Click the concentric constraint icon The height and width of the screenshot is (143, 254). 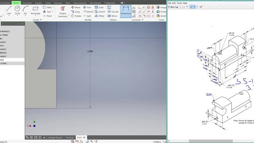point(148,7)
